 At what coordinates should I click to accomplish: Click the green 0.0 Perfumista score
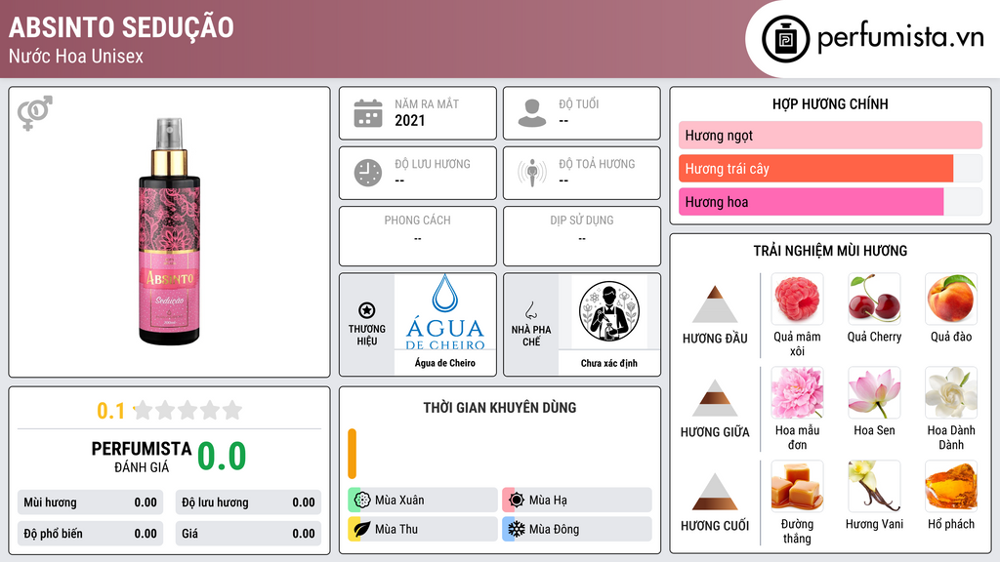coord(222,456)
